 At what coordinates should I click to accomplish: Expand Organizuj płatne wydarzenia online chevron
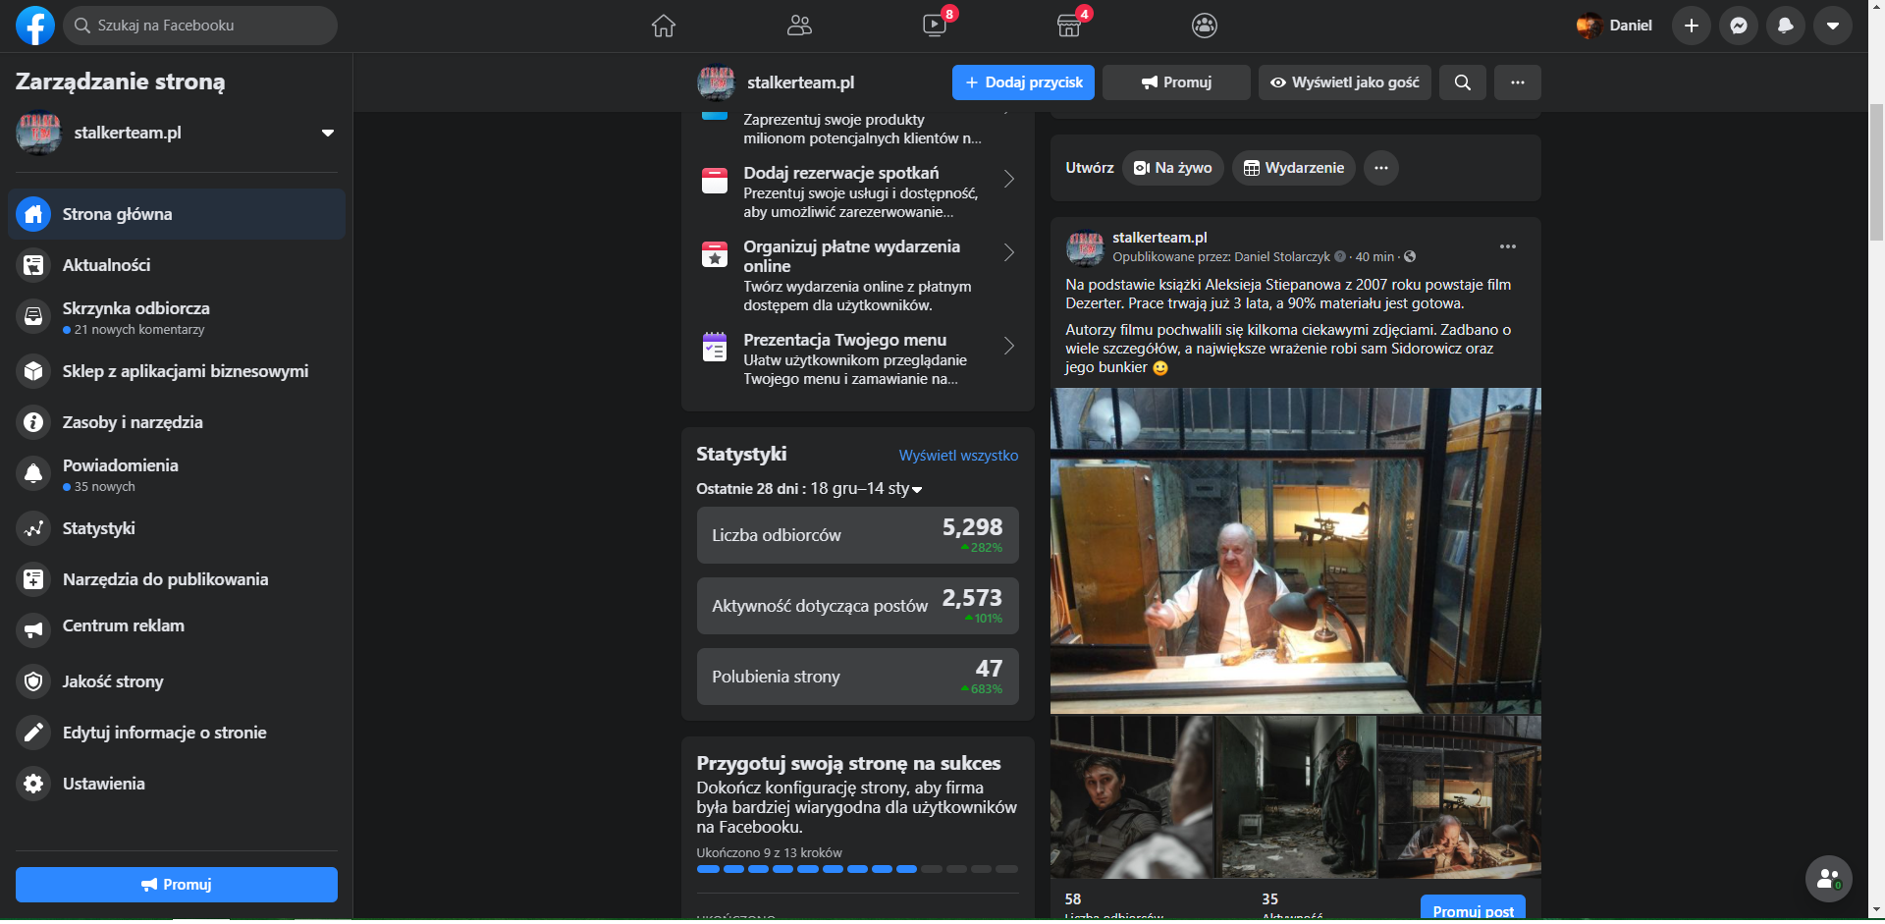[1009, 252]
